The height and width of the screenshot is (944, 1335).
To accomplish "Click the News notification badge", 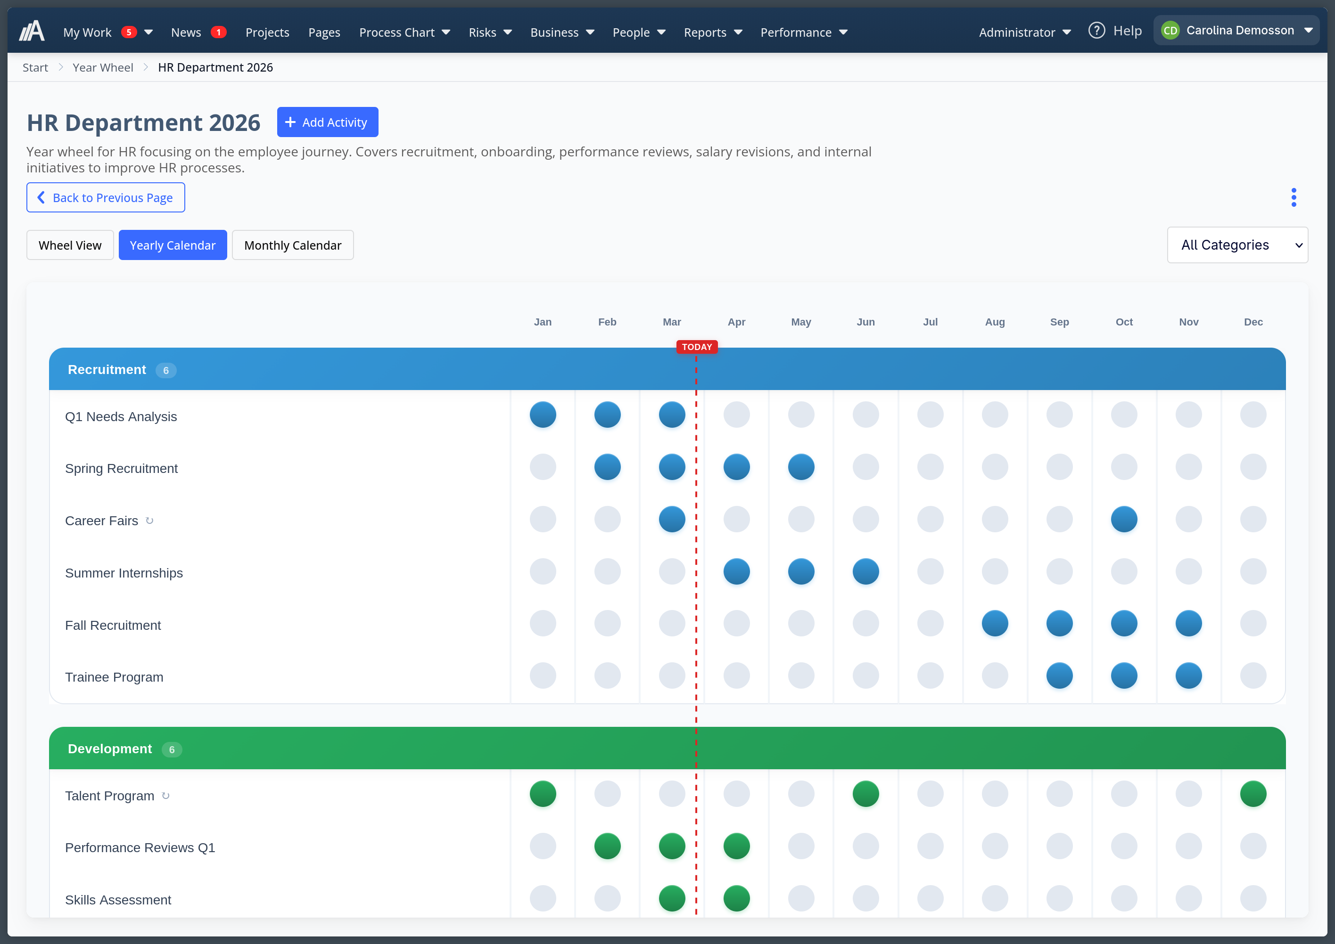I will (219, 33).
